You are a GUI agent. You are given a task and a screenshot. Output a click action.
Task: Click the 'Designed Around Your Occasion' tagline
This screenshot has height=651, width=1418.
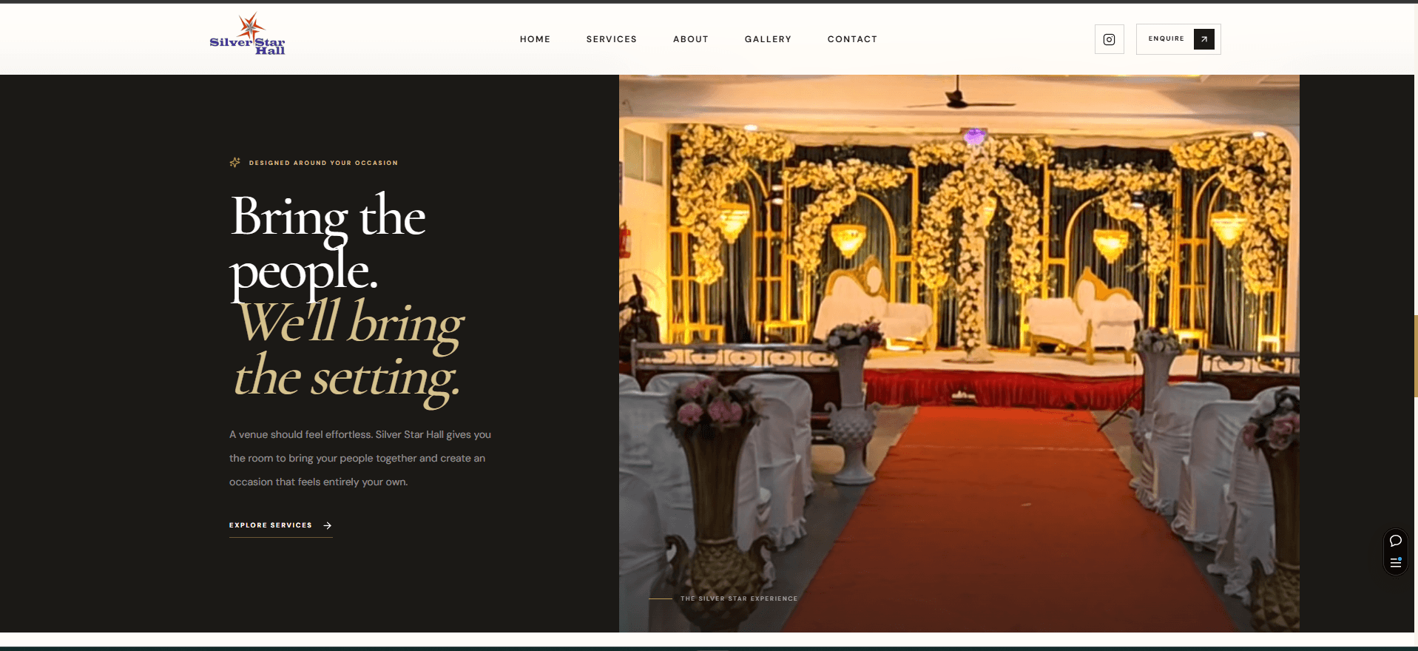tap(323, 163)
